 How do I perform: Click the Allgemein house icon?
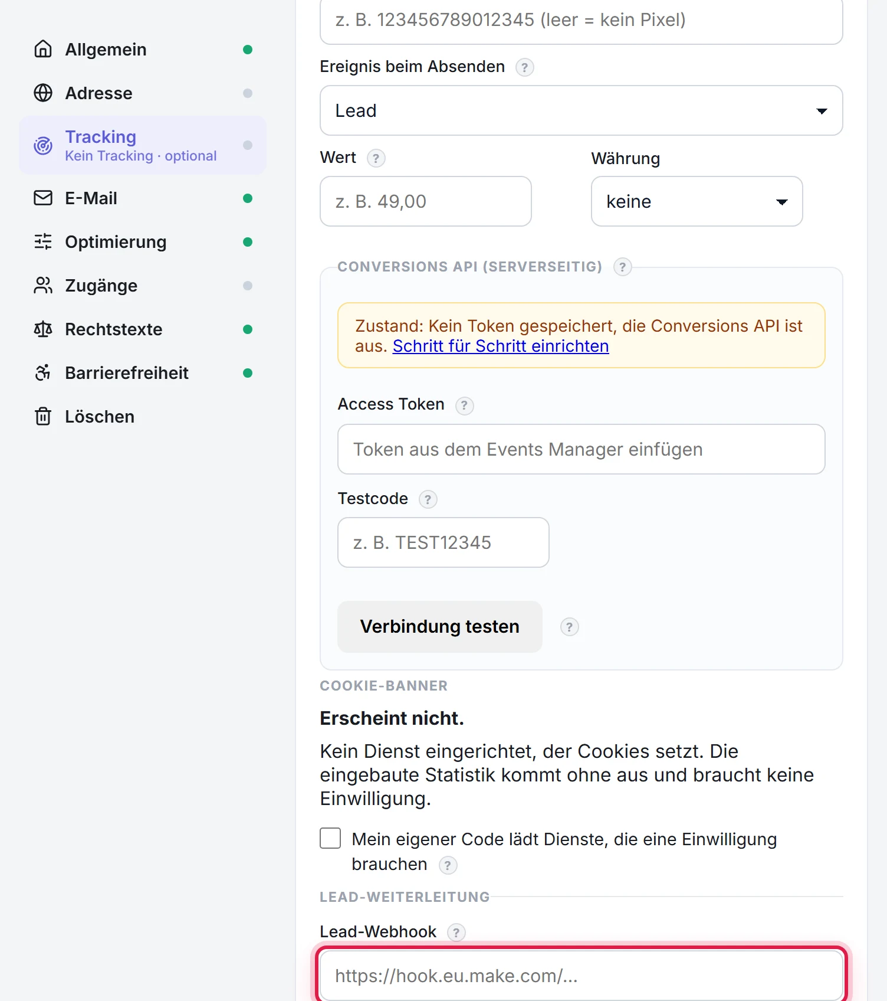coord(43,49)
